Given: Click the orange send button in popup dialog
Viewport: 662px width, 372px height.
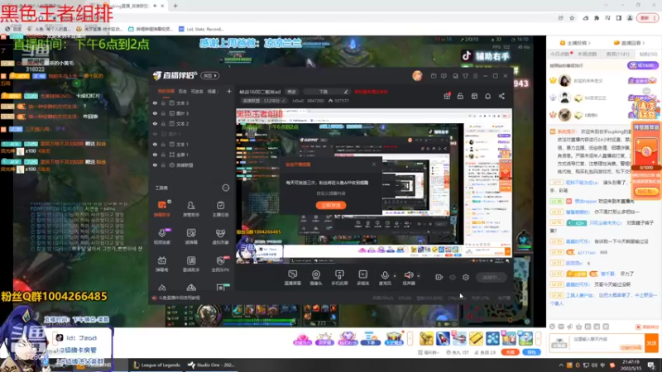Looking at the screenshot, I should (x=331, y=205).
